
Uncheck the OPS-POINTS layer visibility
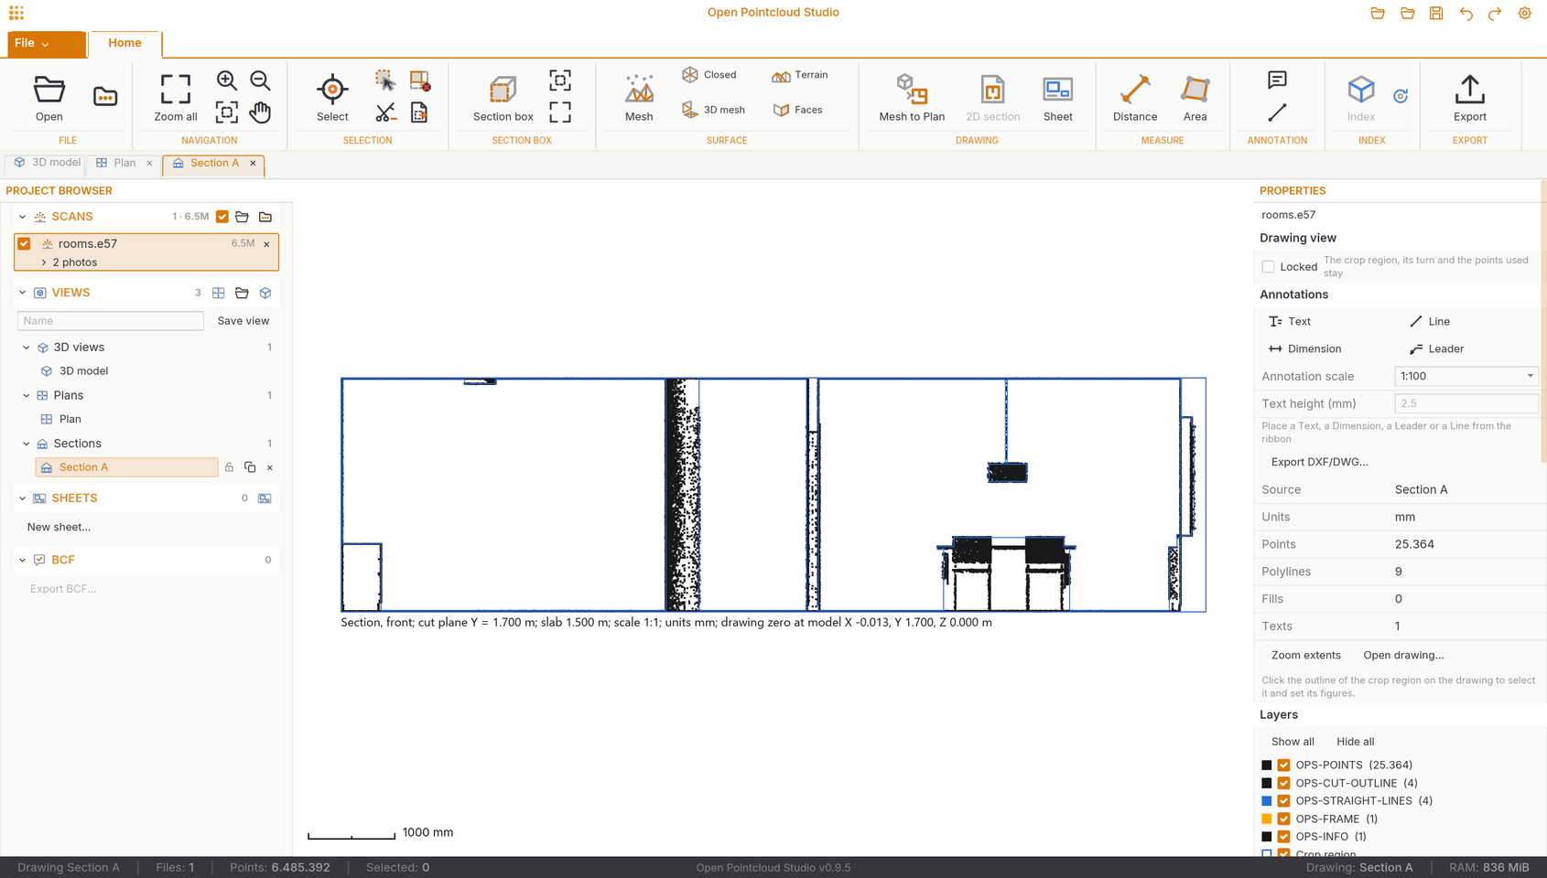1283,766
